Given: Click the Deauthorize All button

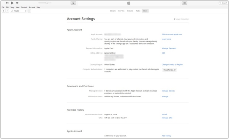Looking at the screenshot, I should point(169,70).
